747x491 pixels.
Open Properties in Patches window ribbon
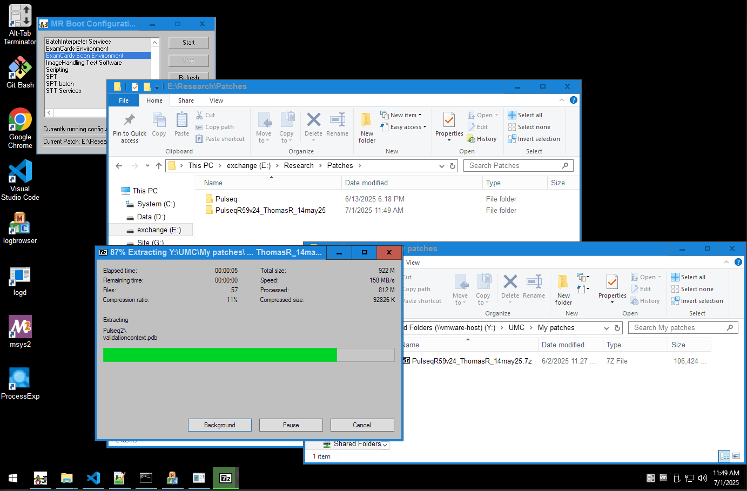(x=449, y=126)
